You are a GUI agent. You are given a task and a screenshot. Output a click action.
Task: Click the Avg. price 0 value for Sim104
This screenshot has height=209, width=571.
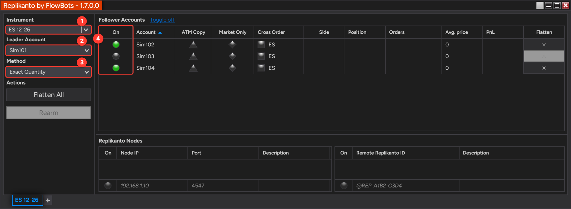447,68
